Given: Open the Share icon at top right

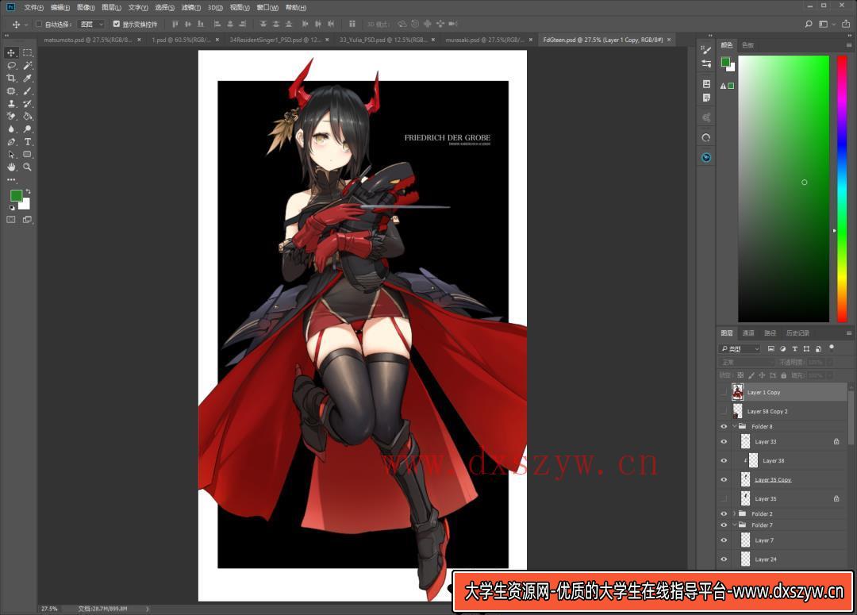Looking at the screenshot, I should click(846, 24).
